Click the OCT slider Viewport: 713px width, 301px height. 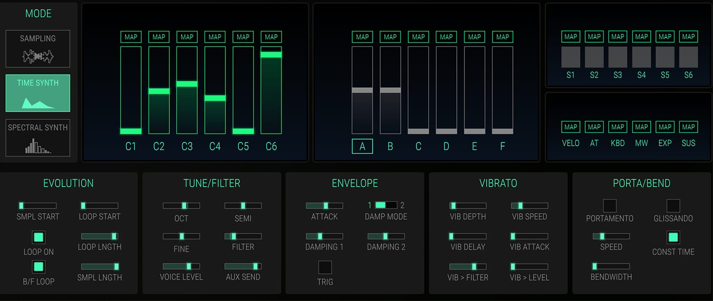click(x=181, y=206)
